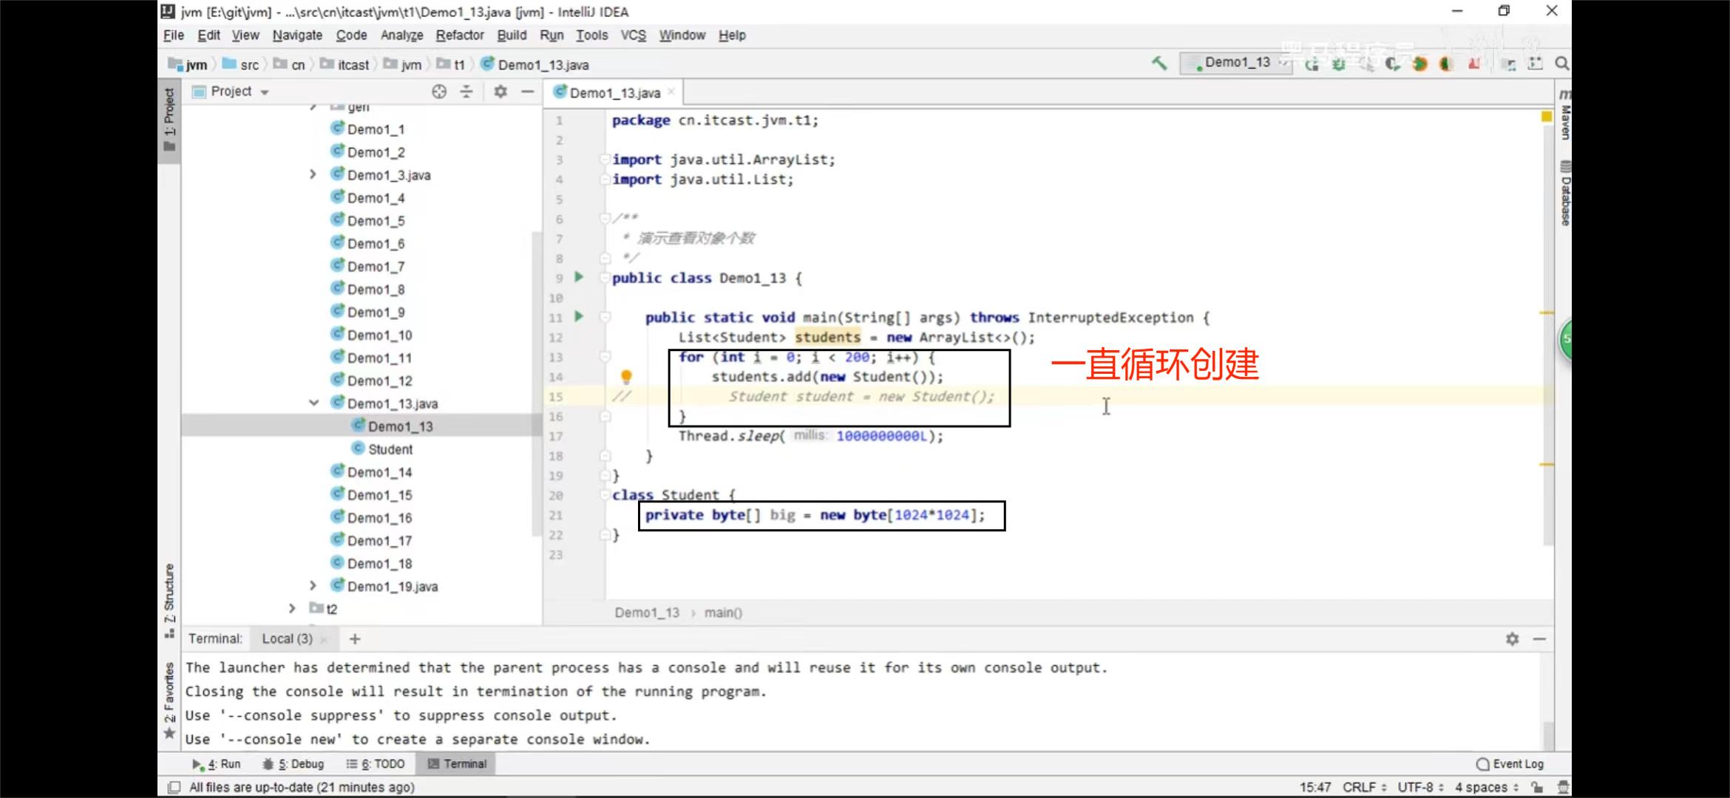The height and width of the screenshot is (798, 1730).
Task: Click the Build Project hammer icon
Action: click(1159, 64)
